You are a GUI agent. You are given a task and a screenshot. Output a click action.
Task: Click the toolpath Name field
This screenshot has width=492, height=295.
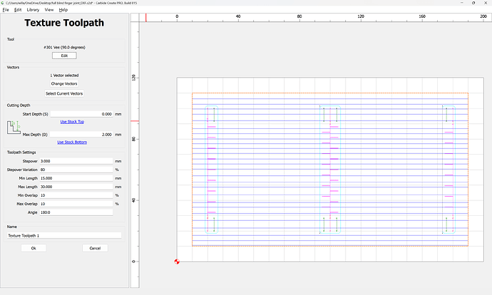coord(64,235)
